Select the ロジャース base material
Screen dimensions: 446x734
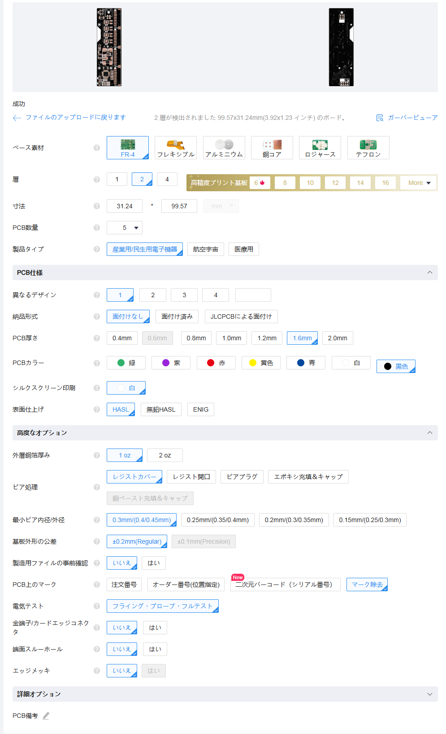click(320, 148)
